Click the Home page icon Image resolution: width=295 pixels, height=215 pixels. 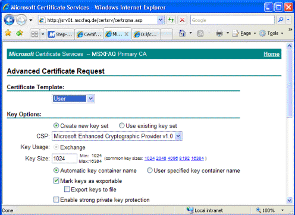click(182, 33)
